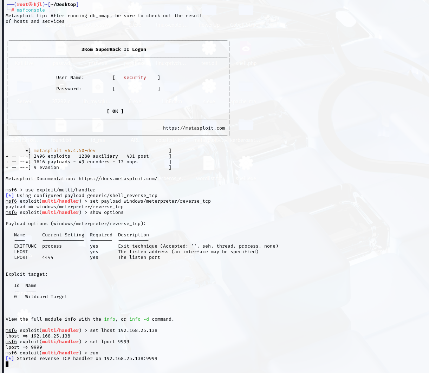Screen dimensions: 429x373
Task: Click the EXITFUNC option name
Action: coord(25,246)
